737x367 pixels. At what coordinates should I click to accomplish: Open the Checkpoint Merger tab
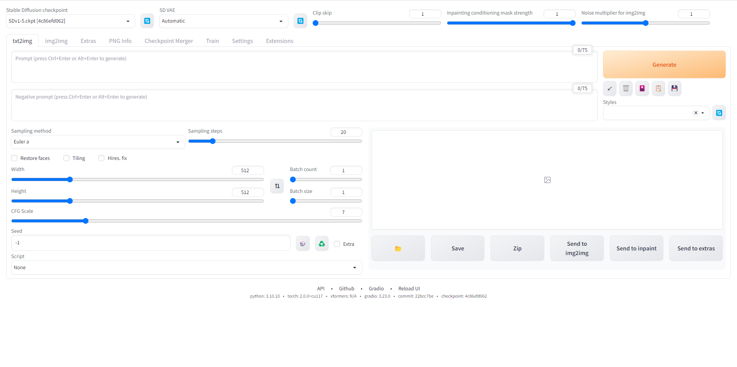(169, 41)
